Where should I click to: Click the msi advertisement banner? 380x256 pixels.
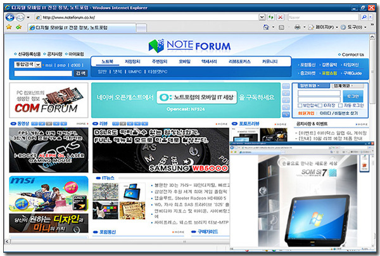click(49, 194)
